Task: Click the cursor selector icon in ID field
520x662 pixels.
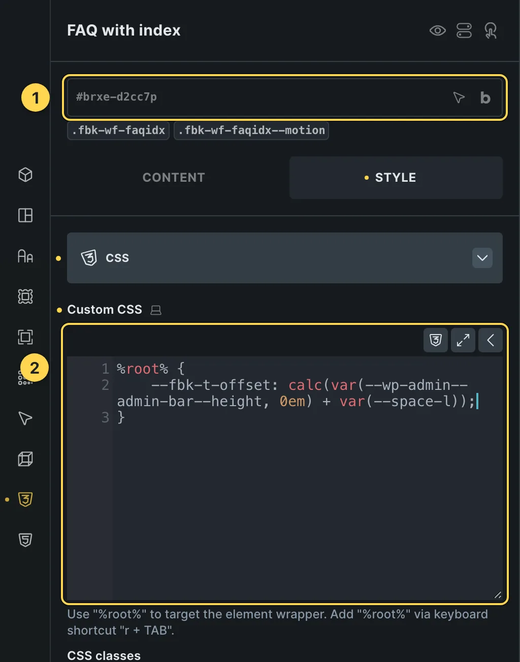Action: [x=459, y=97]
